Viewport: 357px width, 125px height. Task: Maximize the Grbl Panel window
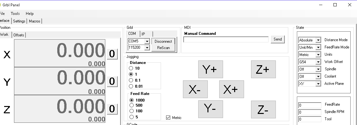pos(335,5)
